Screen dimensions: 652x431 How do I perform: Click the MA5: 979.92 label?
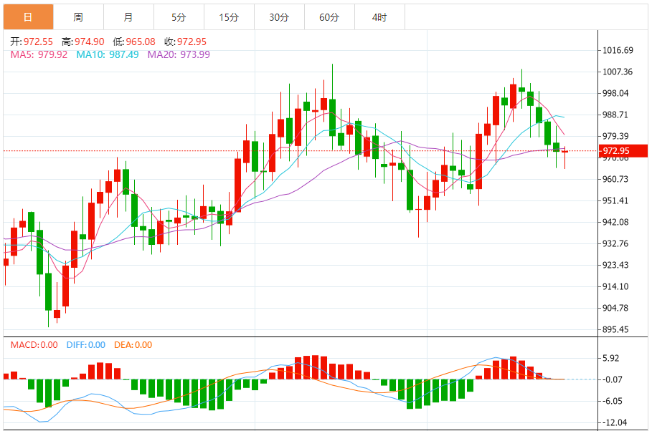pos(39,54)
